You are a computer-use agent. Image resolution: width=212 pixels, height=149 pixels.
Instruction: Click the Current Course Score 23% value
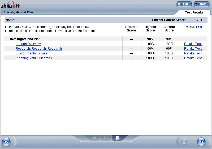point(200,20)
